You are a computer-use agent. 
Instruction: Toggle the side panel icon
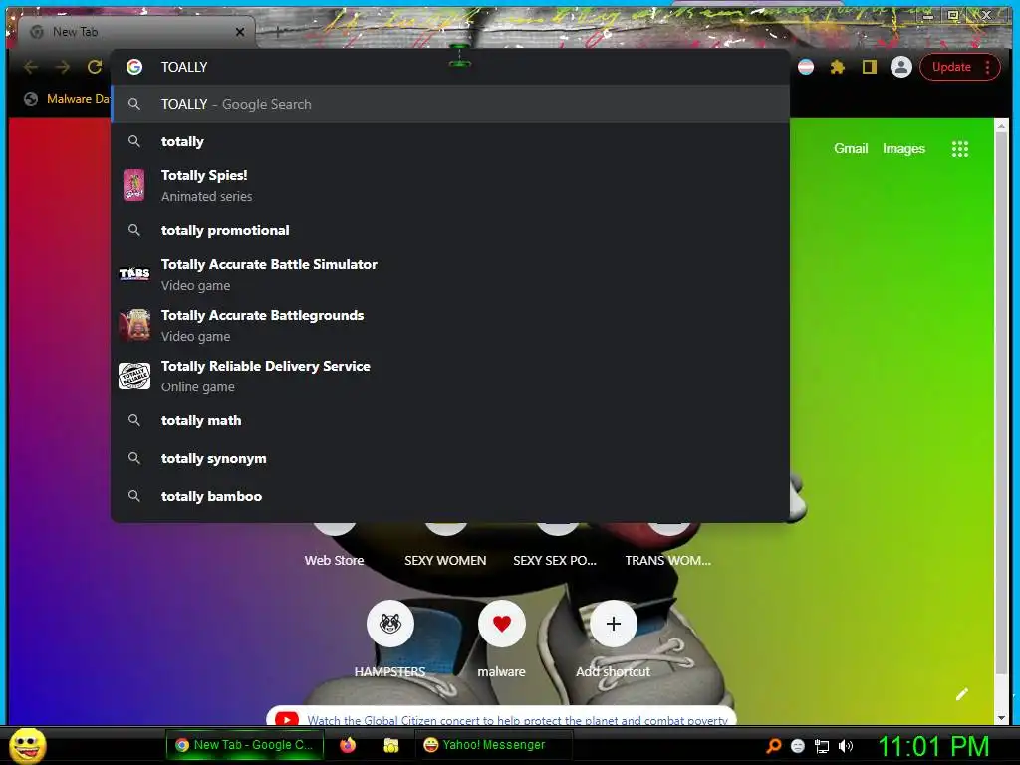coord(869,67)
